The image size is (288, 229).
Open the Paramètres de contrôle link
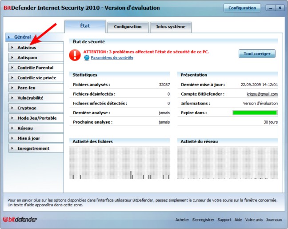(112, 57)
